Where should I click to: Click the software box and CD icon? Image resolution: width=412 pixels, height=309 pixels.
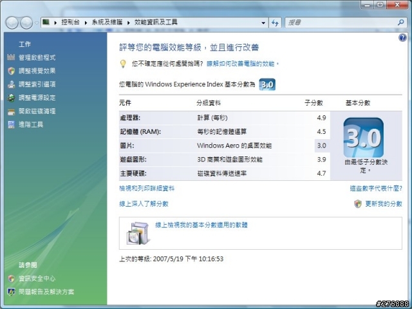pyautogui.click(x=137, y=233)
